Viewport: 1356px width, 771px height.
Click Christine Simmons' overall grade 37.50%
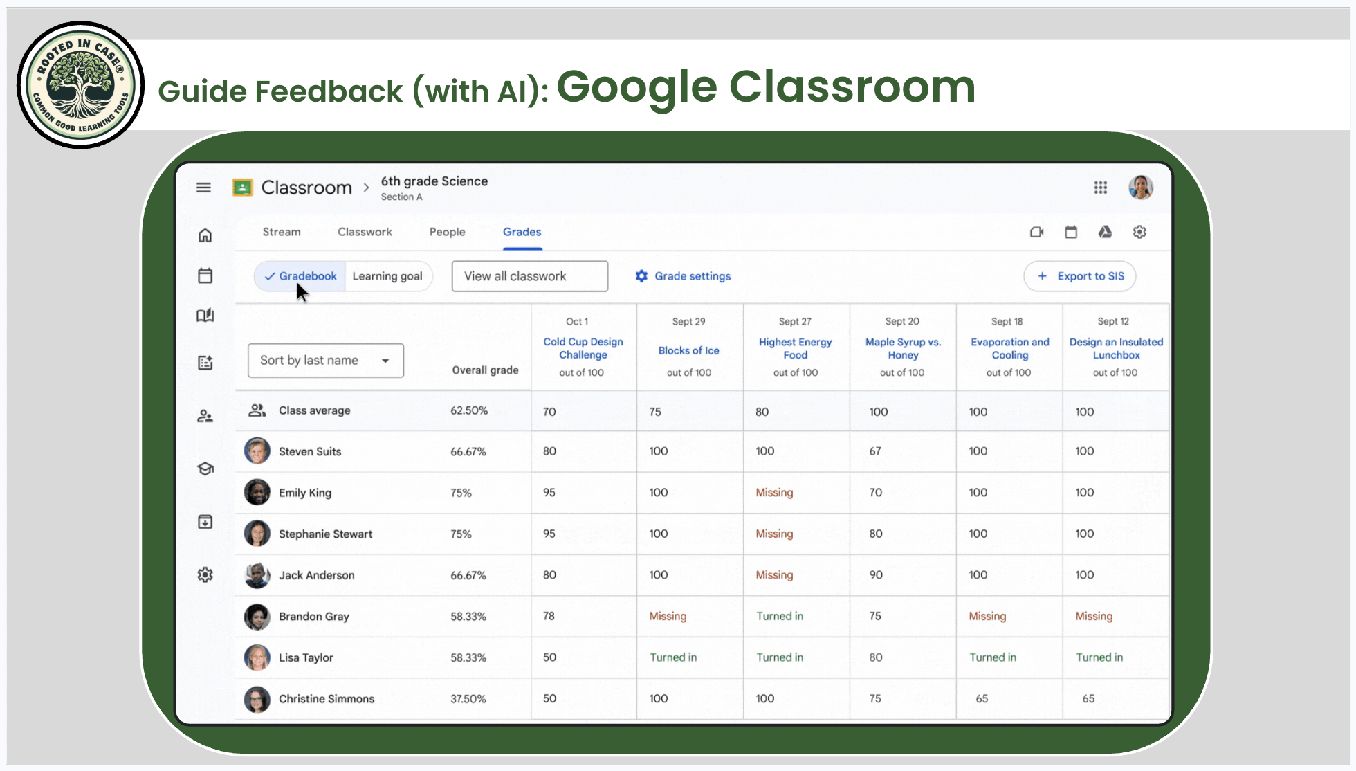[468, 699]
